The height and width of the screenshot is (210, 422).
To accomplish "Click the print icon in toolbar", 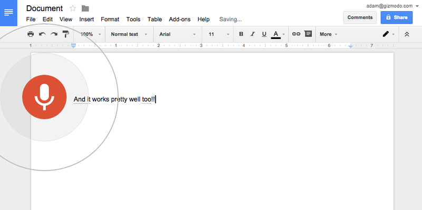I will pyautogui.click(x=31, y=34).
